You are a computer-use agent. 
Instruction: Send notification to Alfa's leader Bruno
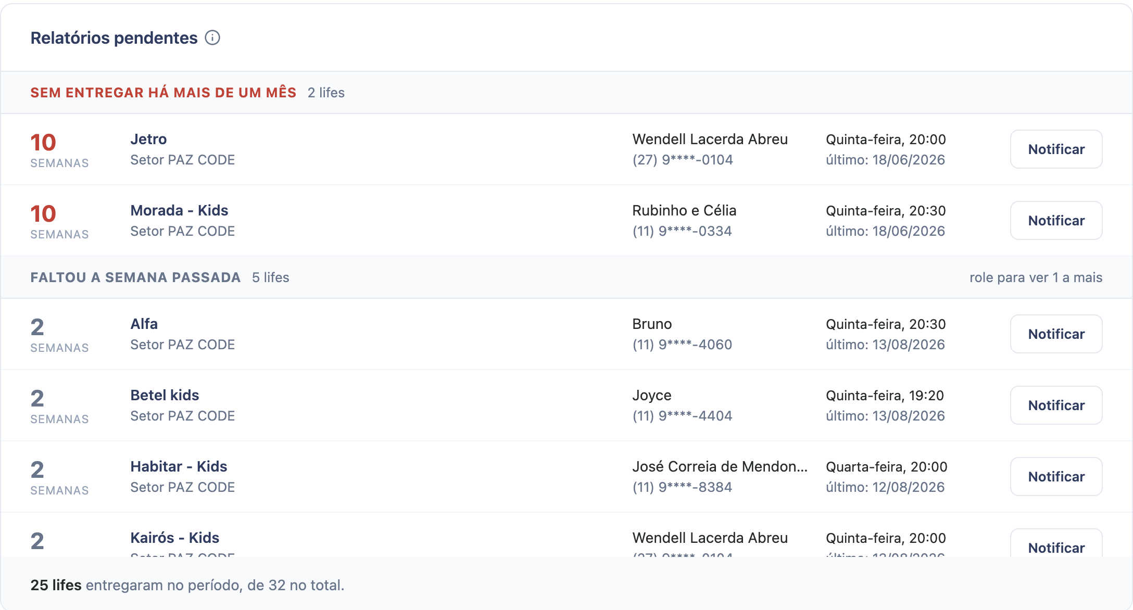coord(1056,334)
